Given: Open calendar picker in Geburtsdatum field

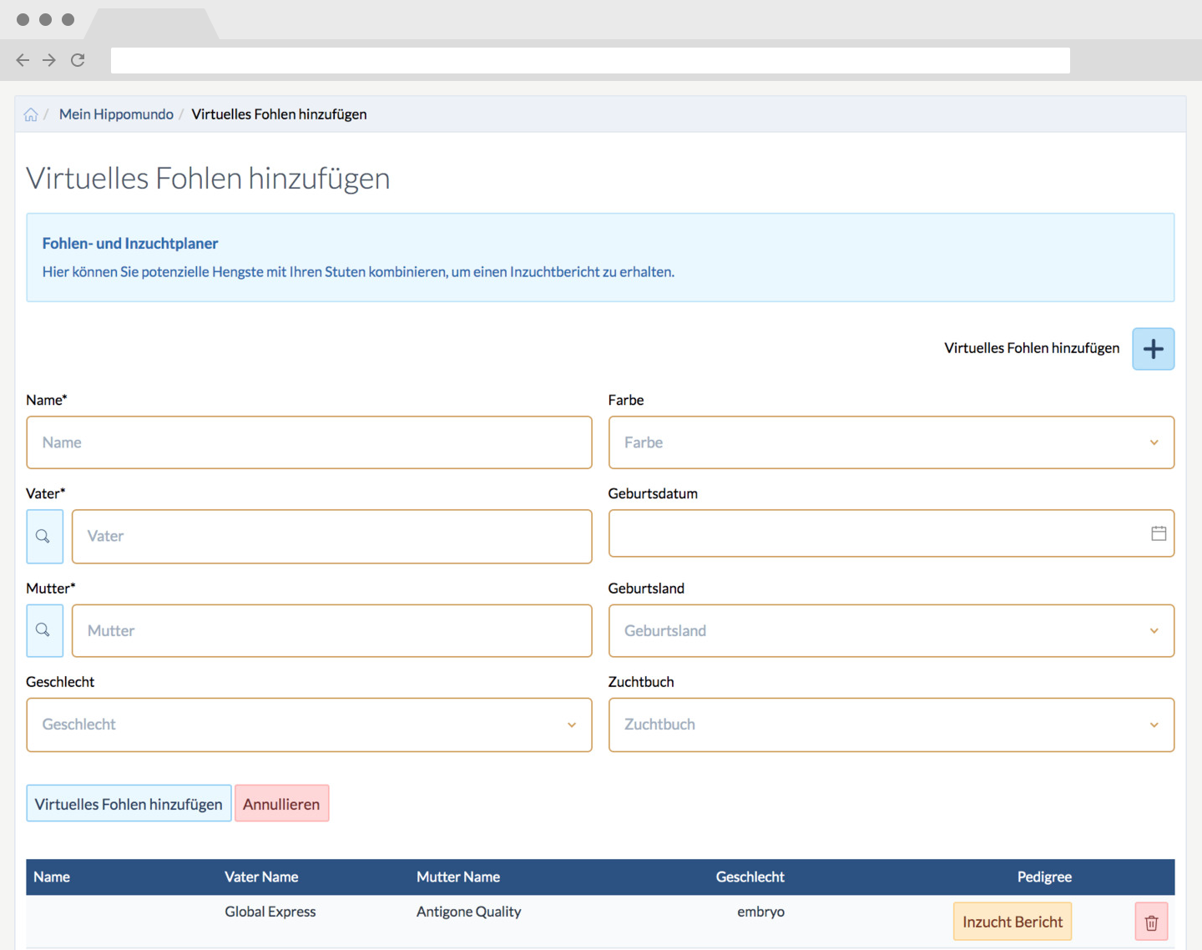Looking at the screenshot, I should point(1159,533).
